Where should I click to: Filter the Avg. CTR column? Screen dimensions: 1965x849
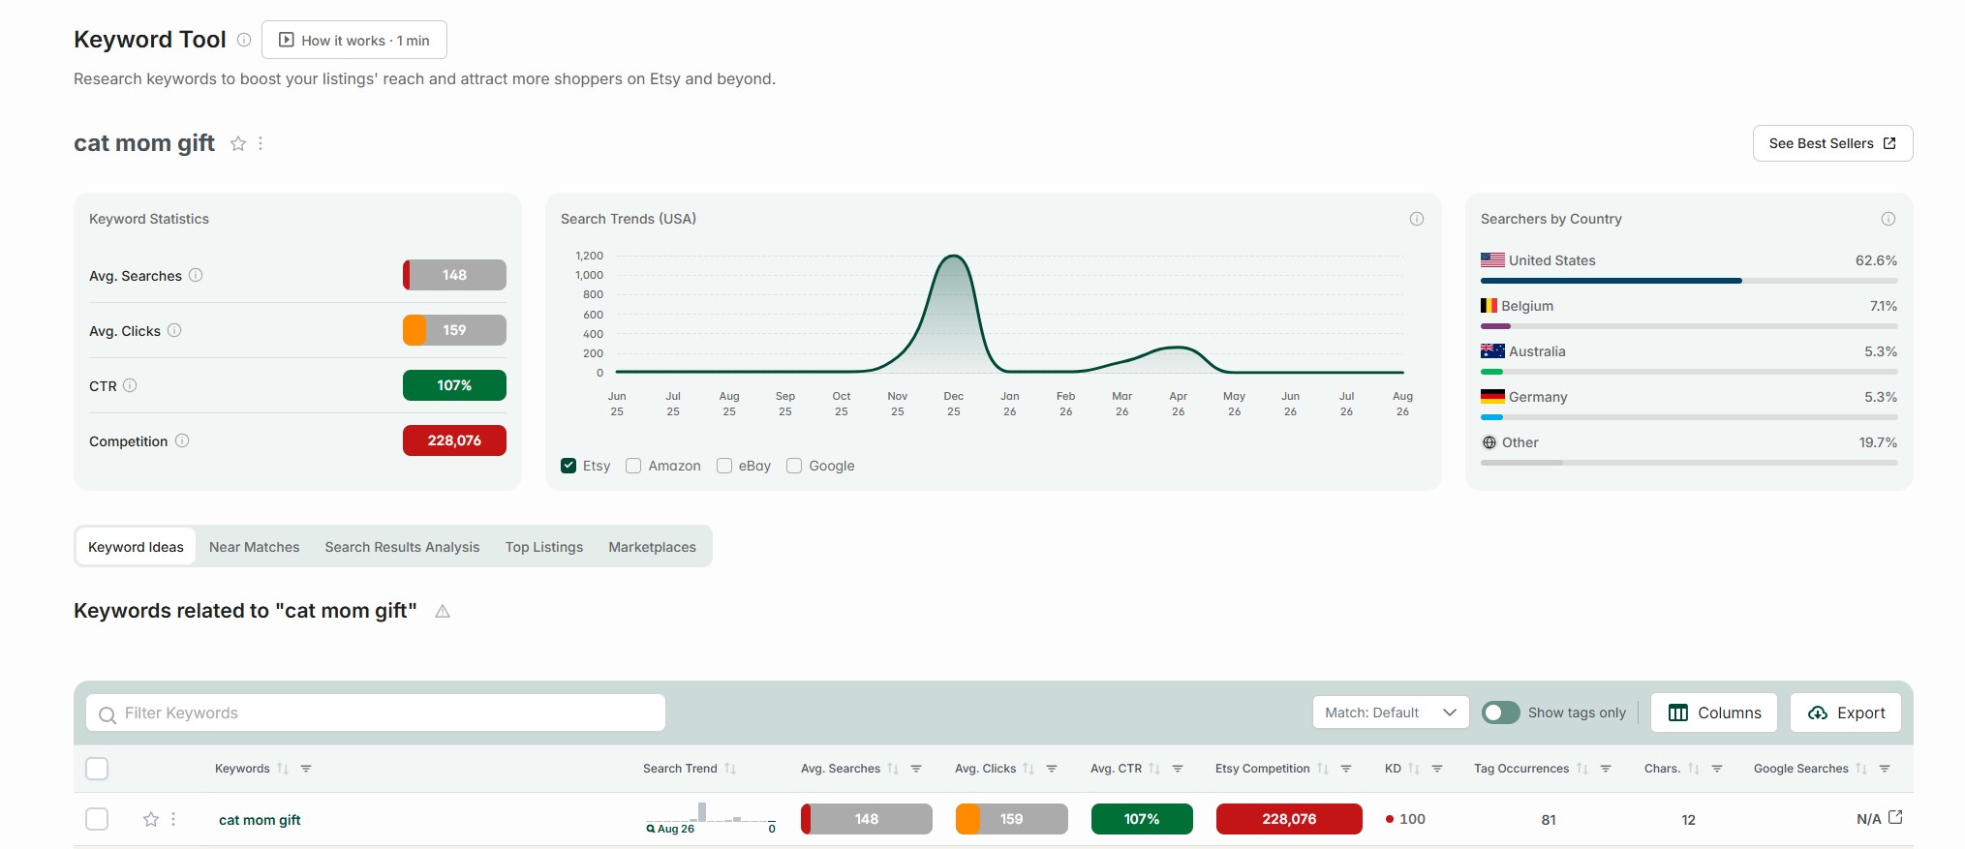coord(1178,769)
